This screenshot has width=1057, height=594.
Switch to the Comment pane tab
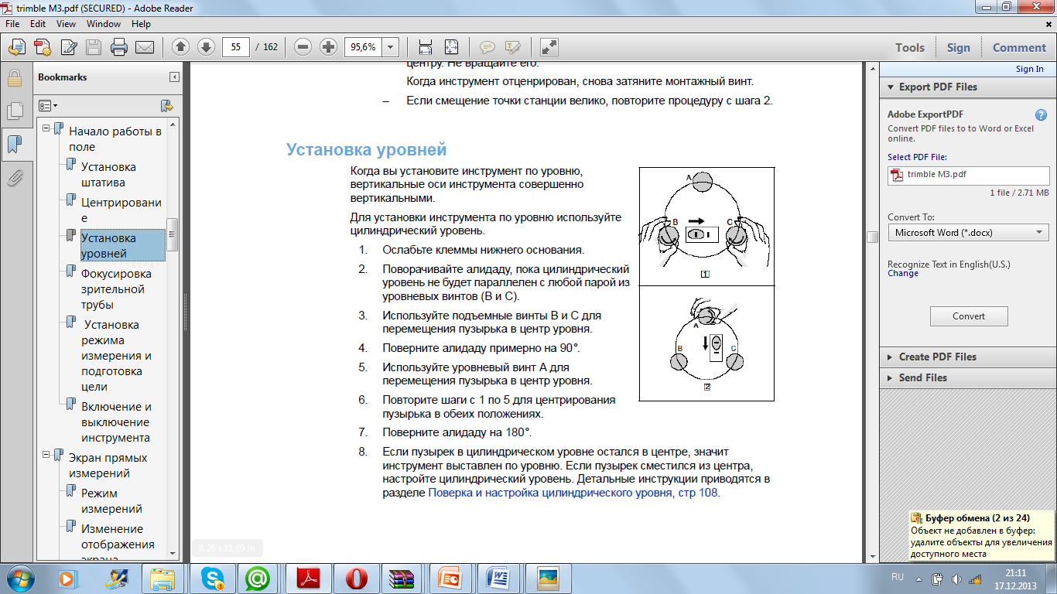point(1019,47)
